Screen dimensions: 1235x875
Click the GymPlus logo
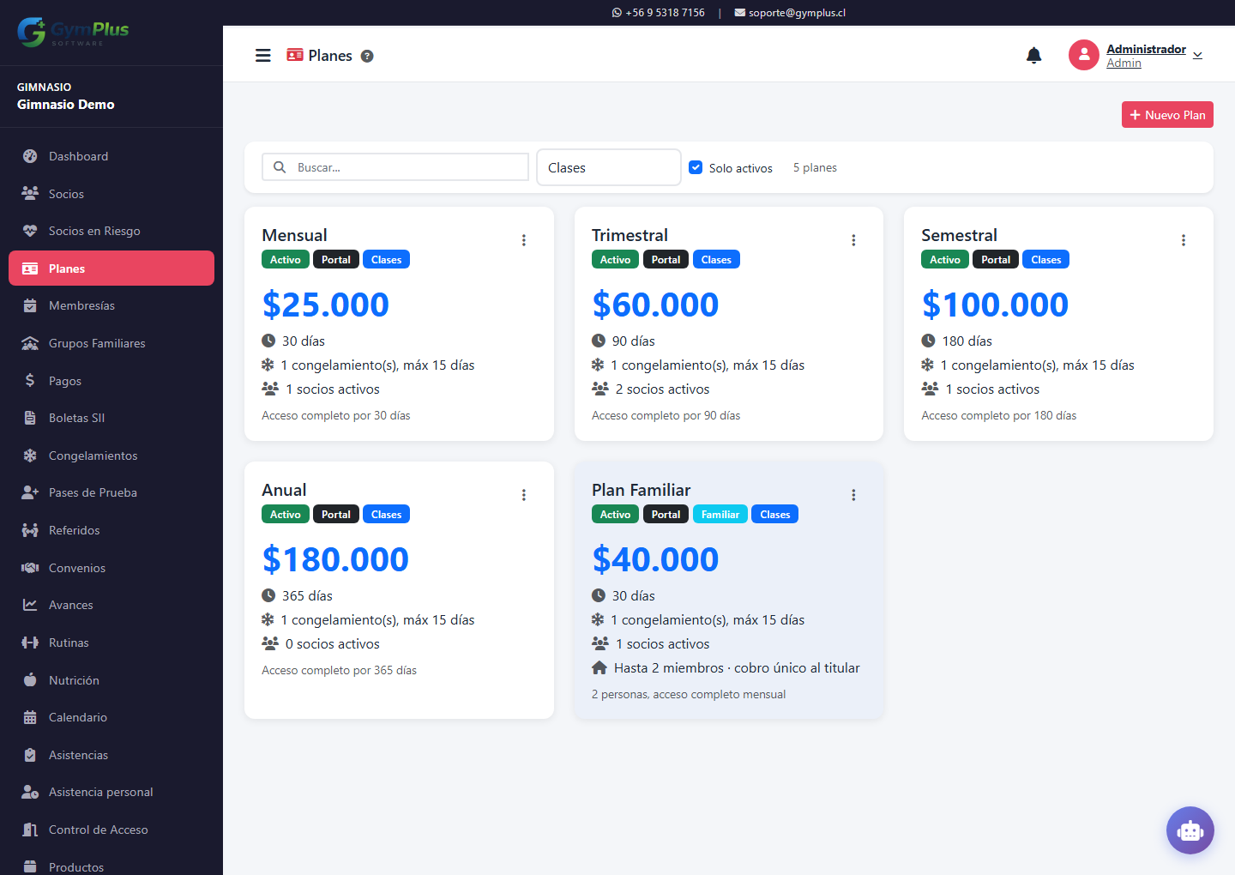[73, 32]
